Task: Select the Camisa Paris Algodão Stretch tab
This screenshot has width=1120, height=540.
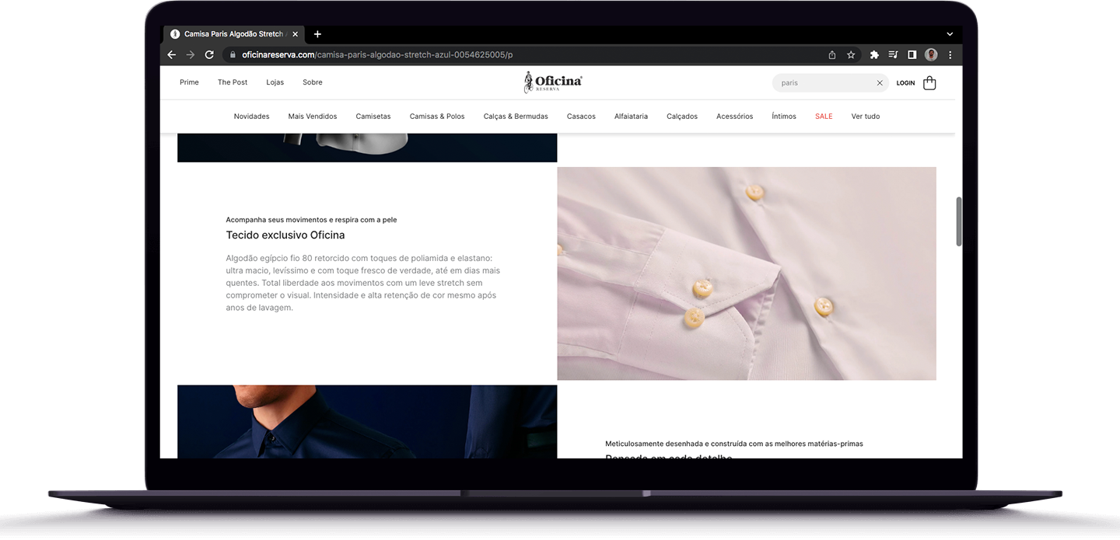Action: click(233, 34)
